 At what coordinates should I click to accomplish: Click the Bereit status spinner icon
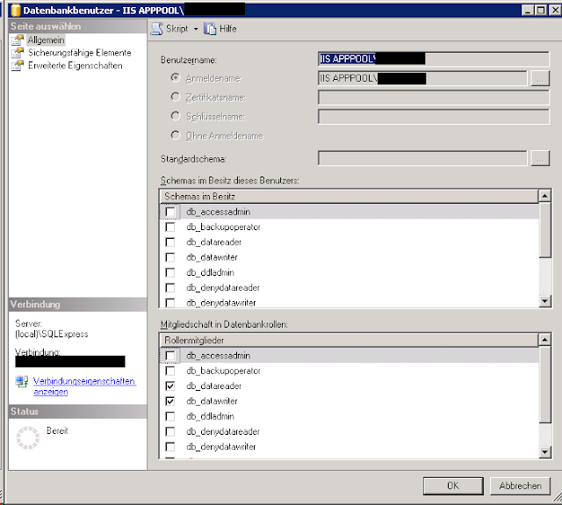28,437
